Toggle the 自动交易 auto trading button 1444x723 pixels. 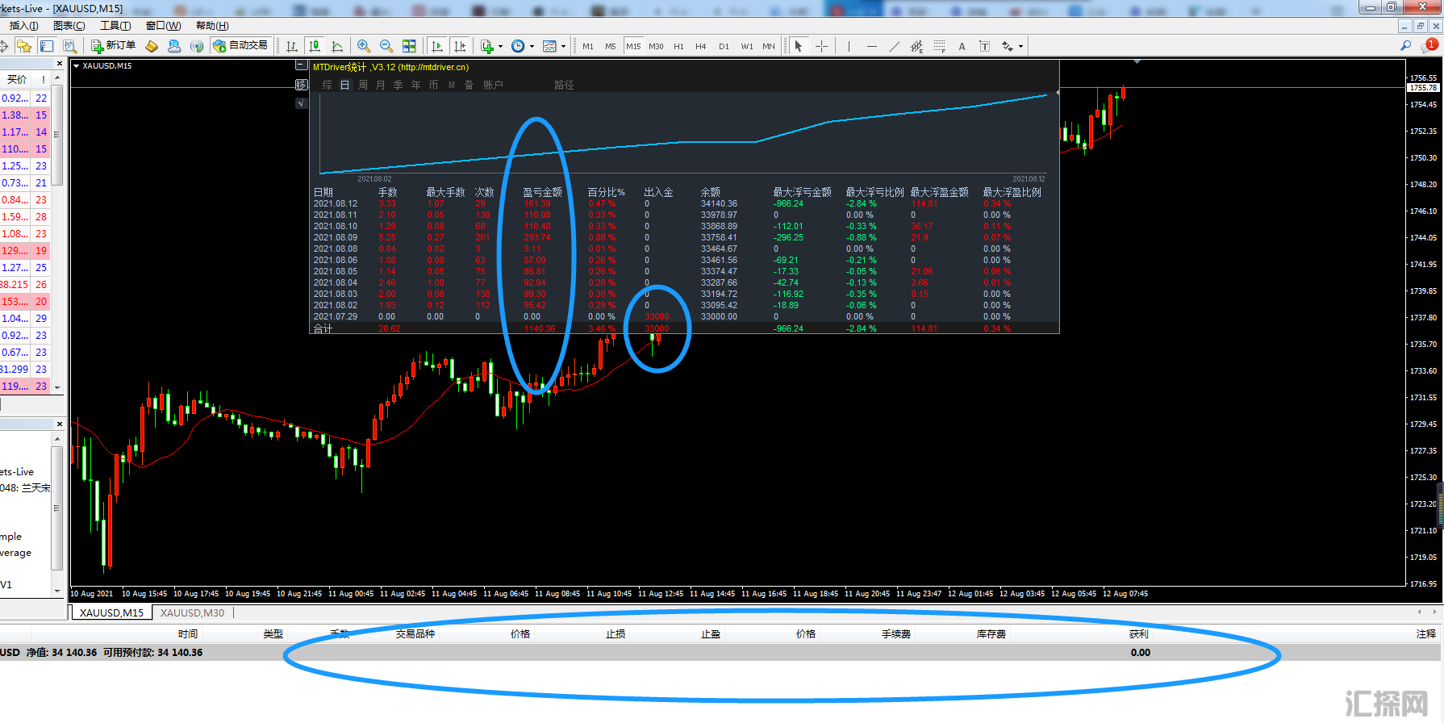(x=240, y=46)
